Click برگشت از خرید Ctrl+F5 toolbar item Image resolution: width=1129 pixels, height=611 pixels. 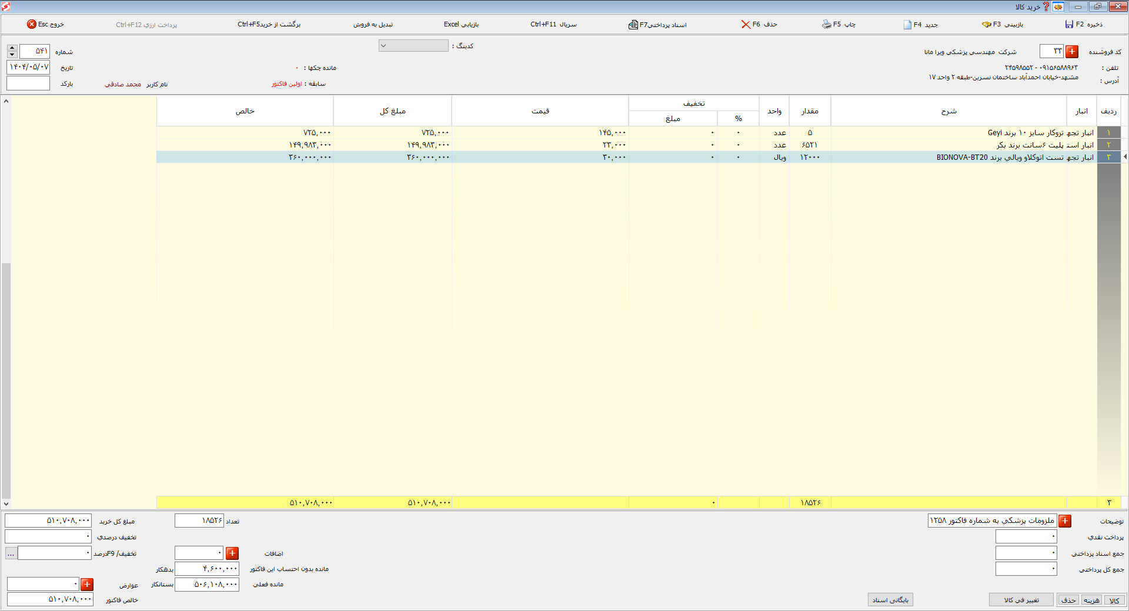point(269,24)
